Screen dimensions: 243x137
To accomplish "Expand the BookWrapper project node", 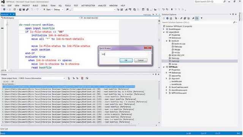I will point(164,30).
